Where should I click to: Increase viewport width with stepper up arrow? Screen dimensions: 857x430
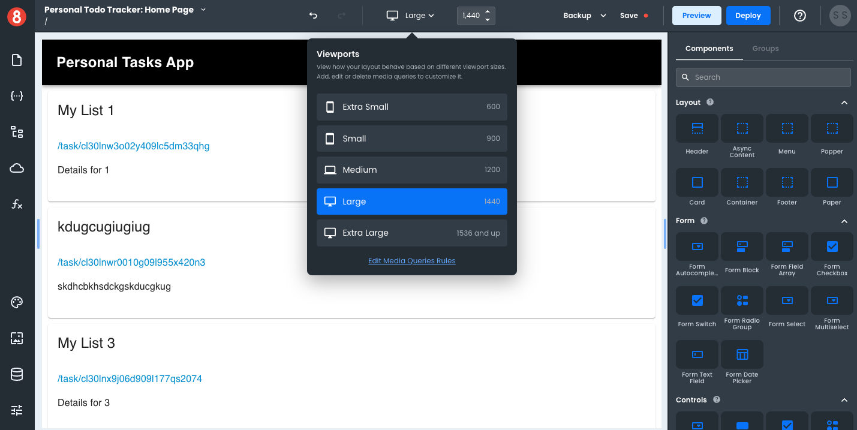tap(488, 11)
